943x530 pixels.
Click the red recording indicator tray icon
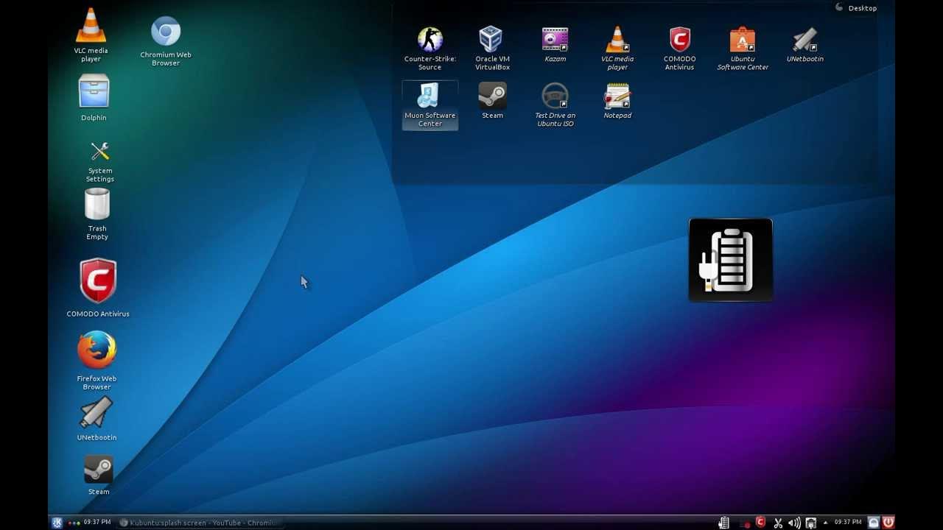745,523
